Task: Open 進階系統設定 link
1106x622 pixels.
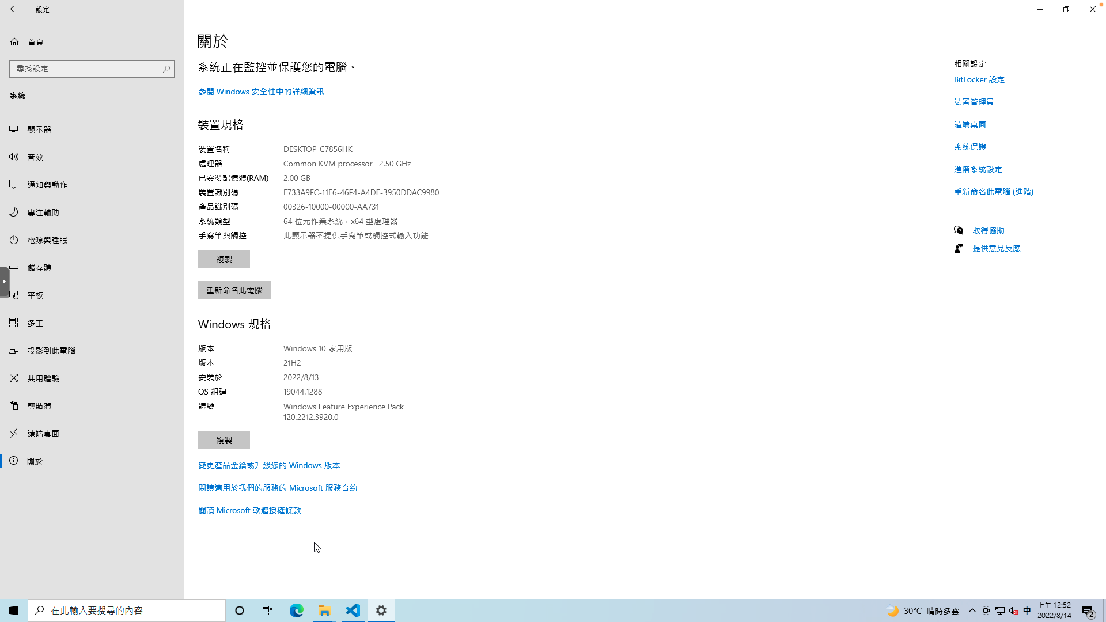Action: point(978,169)
